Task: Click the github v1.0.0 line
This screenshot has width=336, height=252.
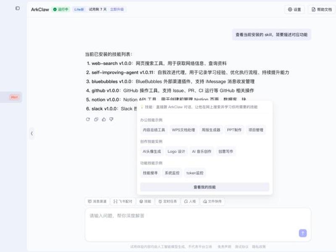Action: (170, 90)
